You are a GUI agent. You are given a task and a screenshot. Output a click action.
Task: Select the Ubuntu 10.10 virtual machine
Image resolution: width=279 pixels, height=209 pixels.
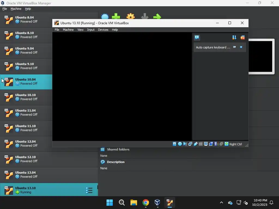click(26, 97)
